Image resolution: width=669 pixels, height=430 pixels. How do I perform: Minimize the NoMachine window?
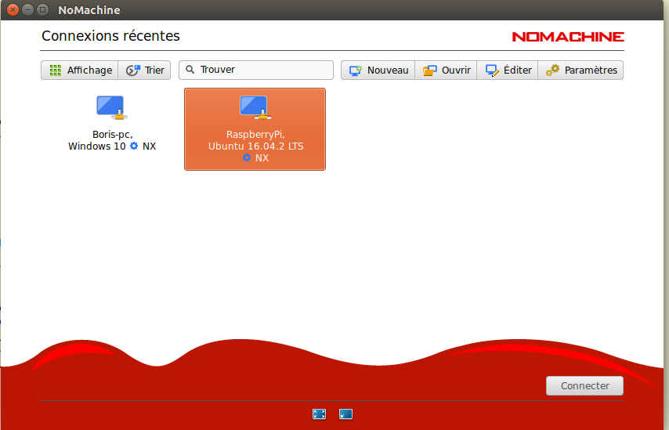(x=27, y=9)
